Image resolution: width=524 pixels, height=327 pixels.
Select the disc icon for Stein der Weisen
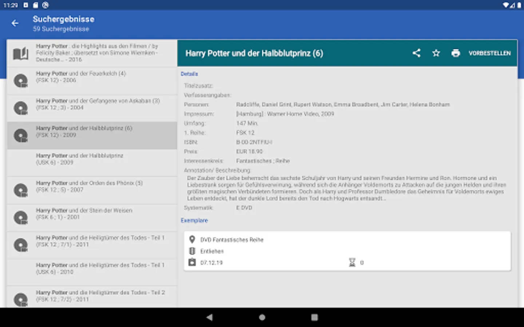click(21, 218)
